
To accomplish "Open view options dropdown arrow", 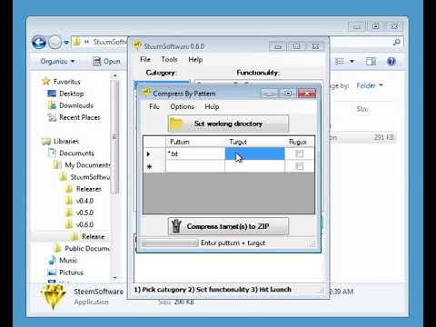I will click(x=352, y=62).
